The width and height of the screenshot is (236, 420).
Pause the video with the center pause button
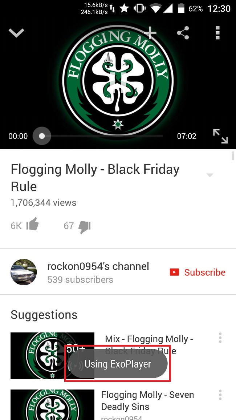click(118, 82)
